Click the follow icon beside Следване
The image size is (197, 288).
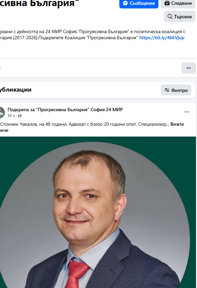pyautogui.click(x=167, y=3)
